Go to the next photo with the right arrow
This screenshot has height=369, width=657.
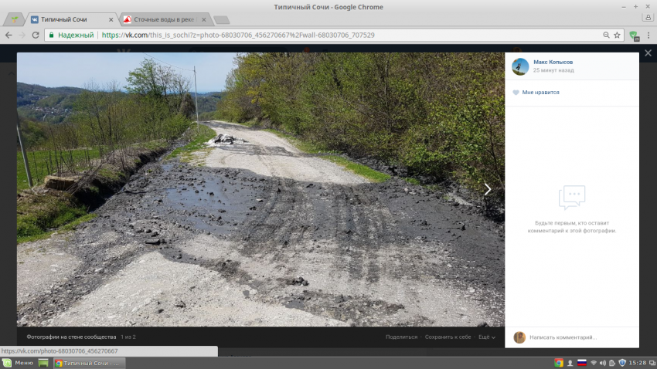pyautogui.click(x=487, y=189)
